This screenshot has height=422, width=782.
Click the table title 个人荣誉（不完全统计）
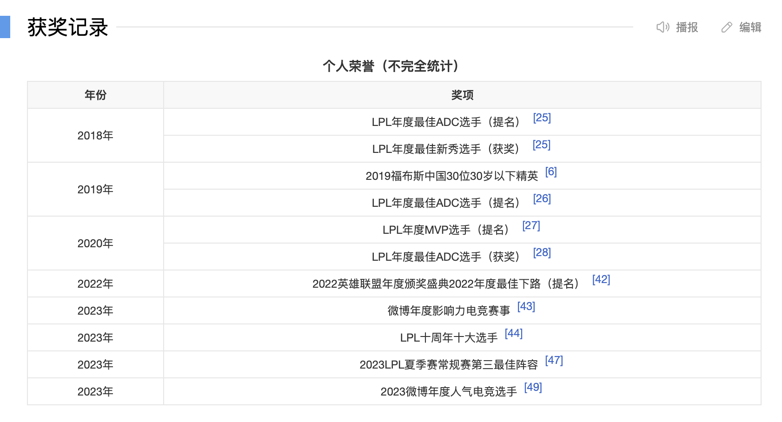pyautogui.click(x=391, y=66)
